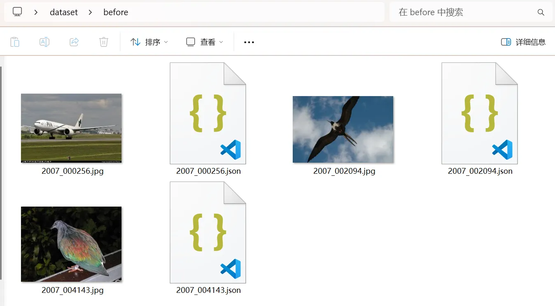
Task: Click the file name 2007_002094.jpg
Action: pyautogui.click(x=344, y=171)
